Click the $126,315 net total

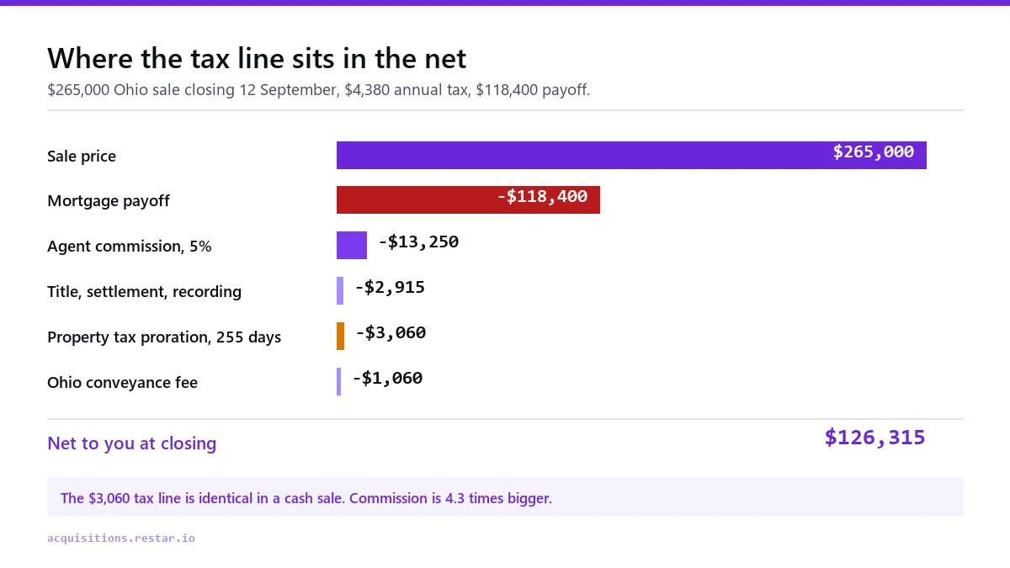point(874,438)
